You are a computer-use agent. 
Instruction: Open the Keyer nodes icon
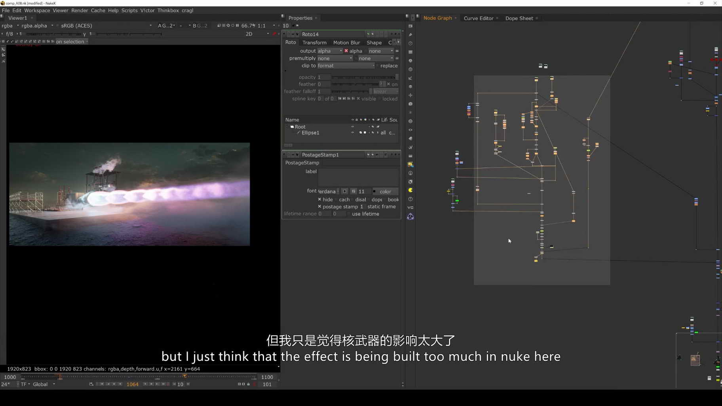click(410, 78)
